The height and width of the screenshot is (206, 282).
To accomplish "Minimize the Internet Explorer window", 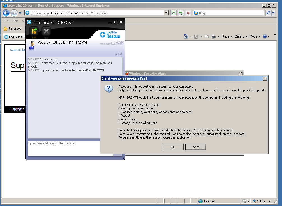I will 264,6.
